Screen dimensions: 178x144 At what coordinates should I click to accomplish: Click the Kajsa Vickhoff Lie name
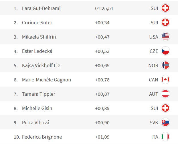click(x=41, y=65)
